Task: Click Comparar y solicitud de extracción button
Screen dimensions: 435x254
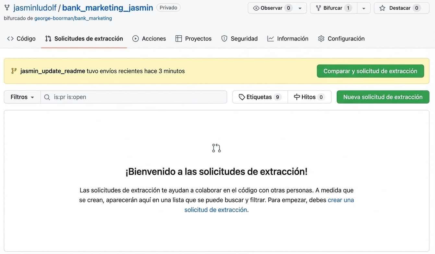Action: click(370, 71)
